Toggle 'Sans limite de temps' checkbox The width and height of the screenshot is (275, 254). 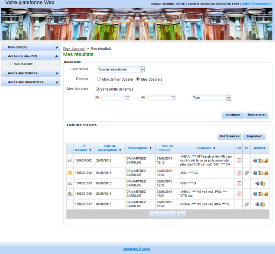[x=98, y=89]
